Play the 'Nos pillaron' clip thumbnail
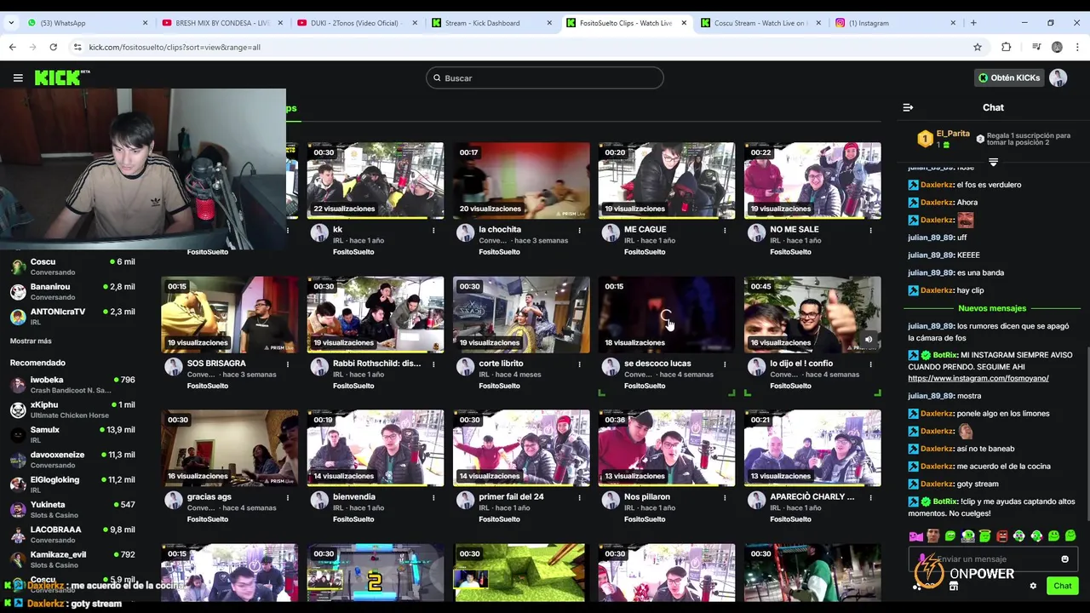This screenshot has height=613, width=1090. (667, 448)
